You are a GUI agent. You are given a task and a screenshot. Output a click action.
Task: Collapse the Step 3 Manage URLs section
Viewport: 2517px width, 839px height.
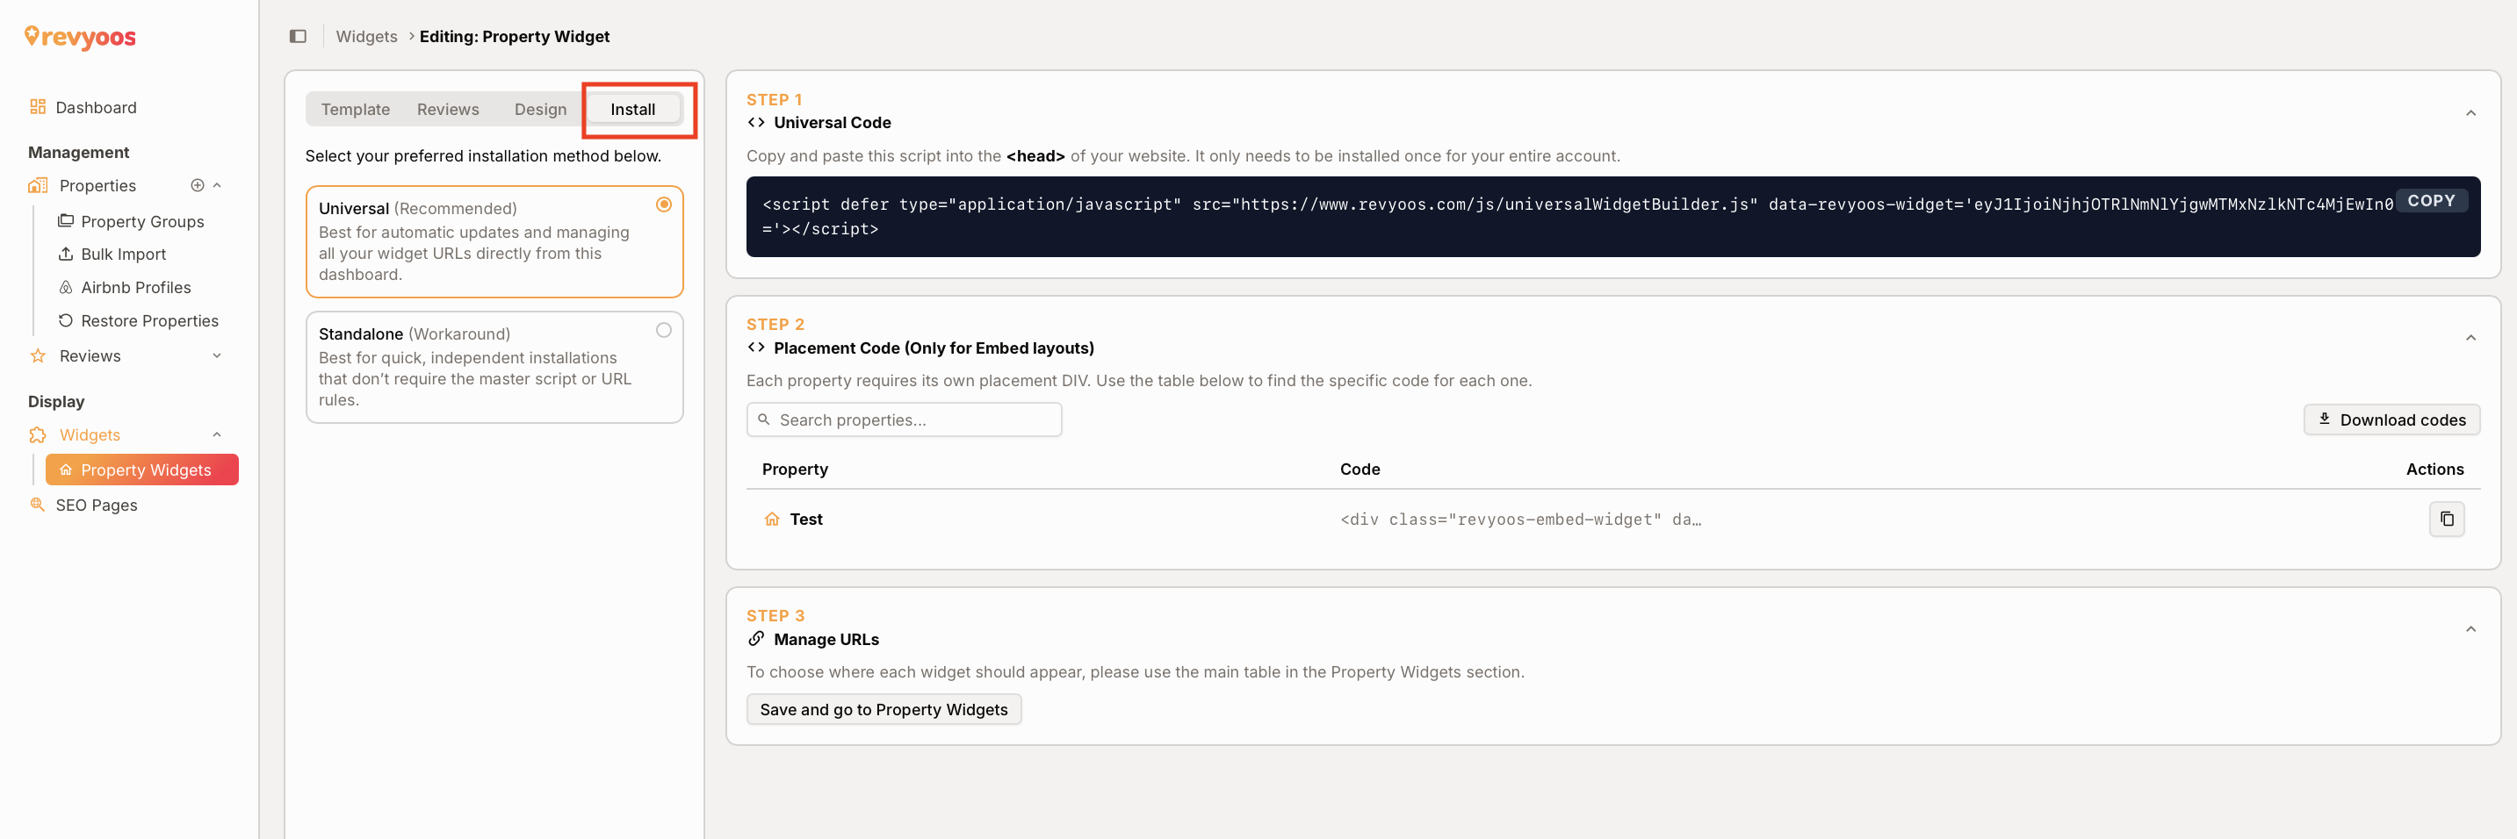(x=2471, y=629)
